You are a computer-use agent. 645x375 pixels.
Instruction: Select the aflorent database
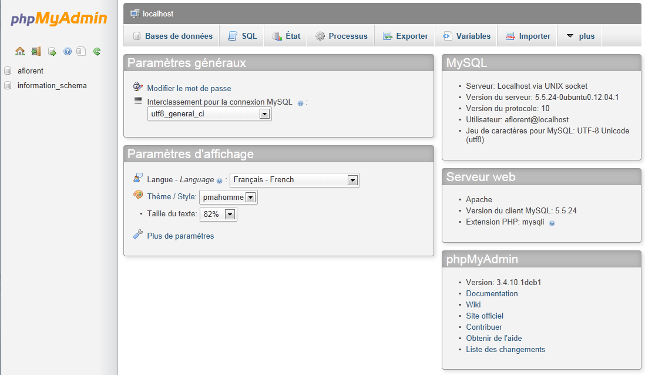point(31,71)
